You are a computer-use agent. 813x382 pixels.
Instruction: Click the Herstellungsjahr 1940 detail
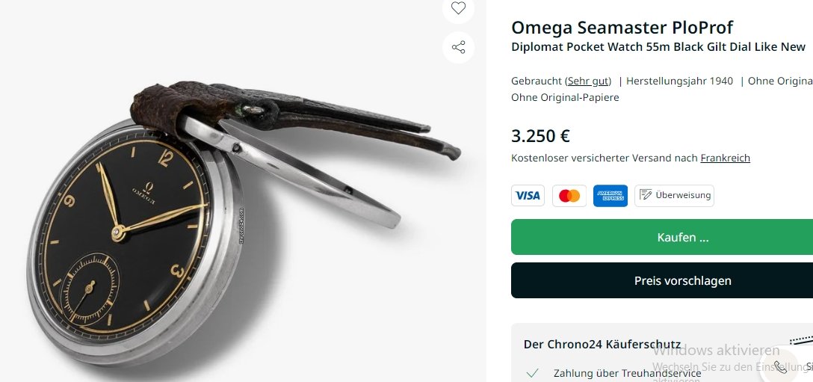pyautogui.click(x=679, y=81)
